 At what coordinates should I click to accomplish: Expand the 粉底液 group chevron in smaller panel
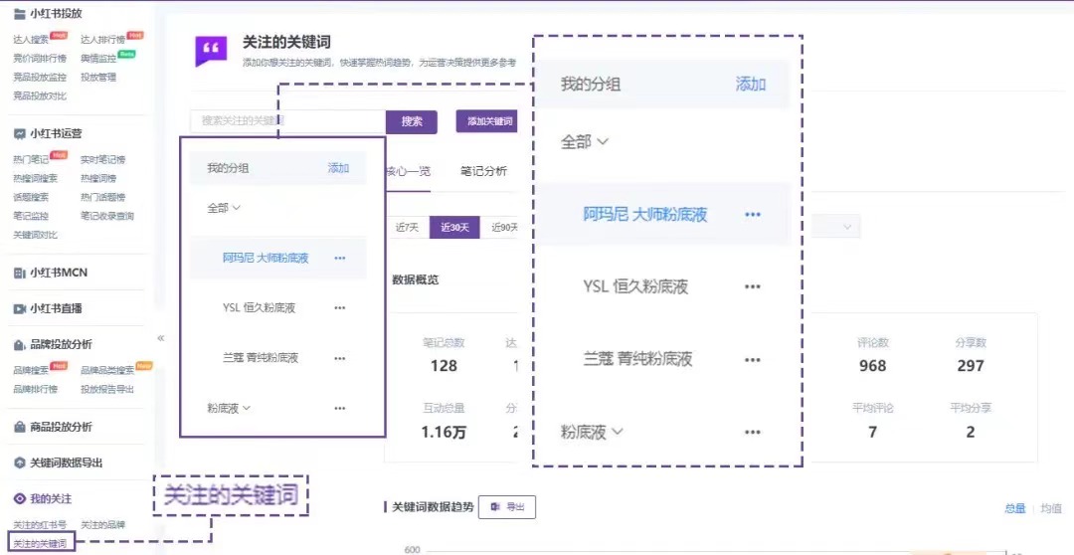(x=247, y=408)
